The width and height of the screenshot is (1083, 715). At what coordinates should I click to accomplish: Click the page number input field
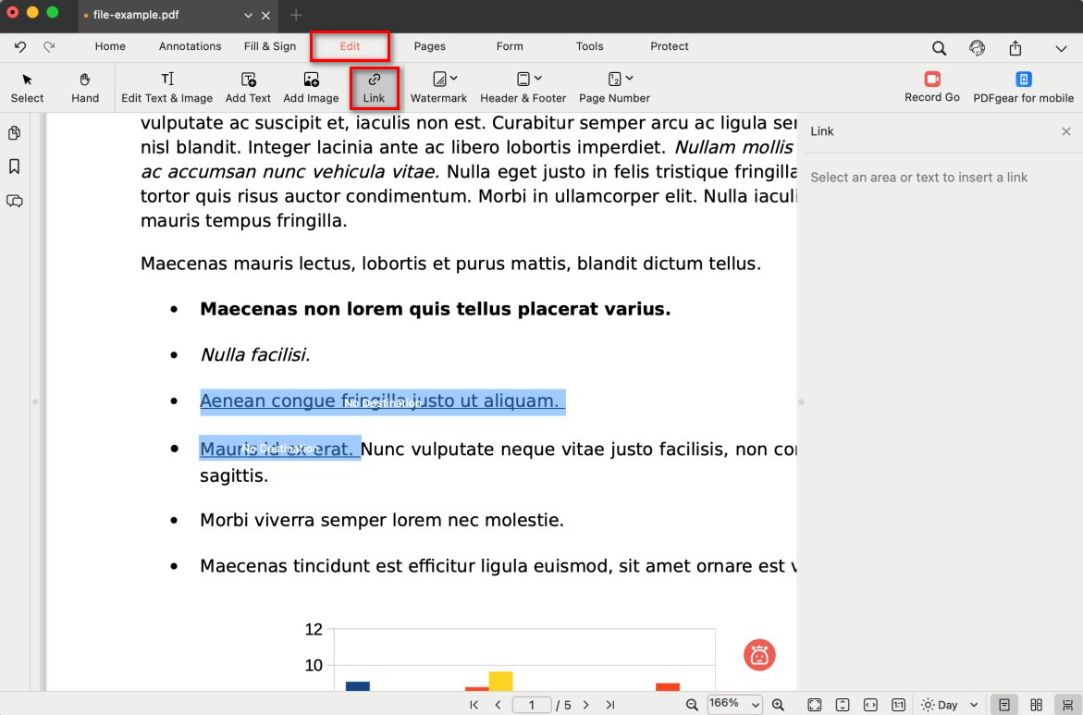click(x=532, y=705)
